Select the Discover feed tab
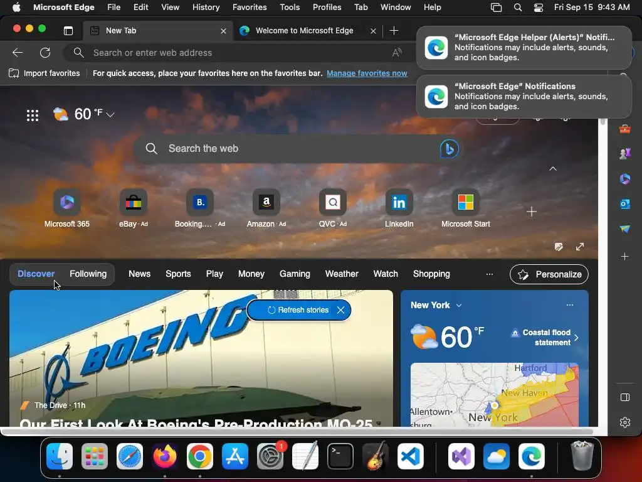642x482 pixels. tap(36, 274)
